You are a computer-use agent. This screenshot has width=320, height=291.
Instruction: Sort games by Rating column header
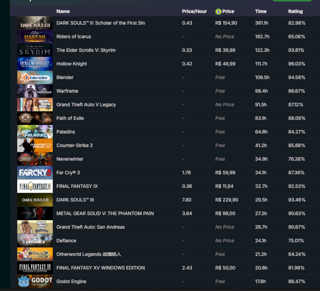(295, 11)
